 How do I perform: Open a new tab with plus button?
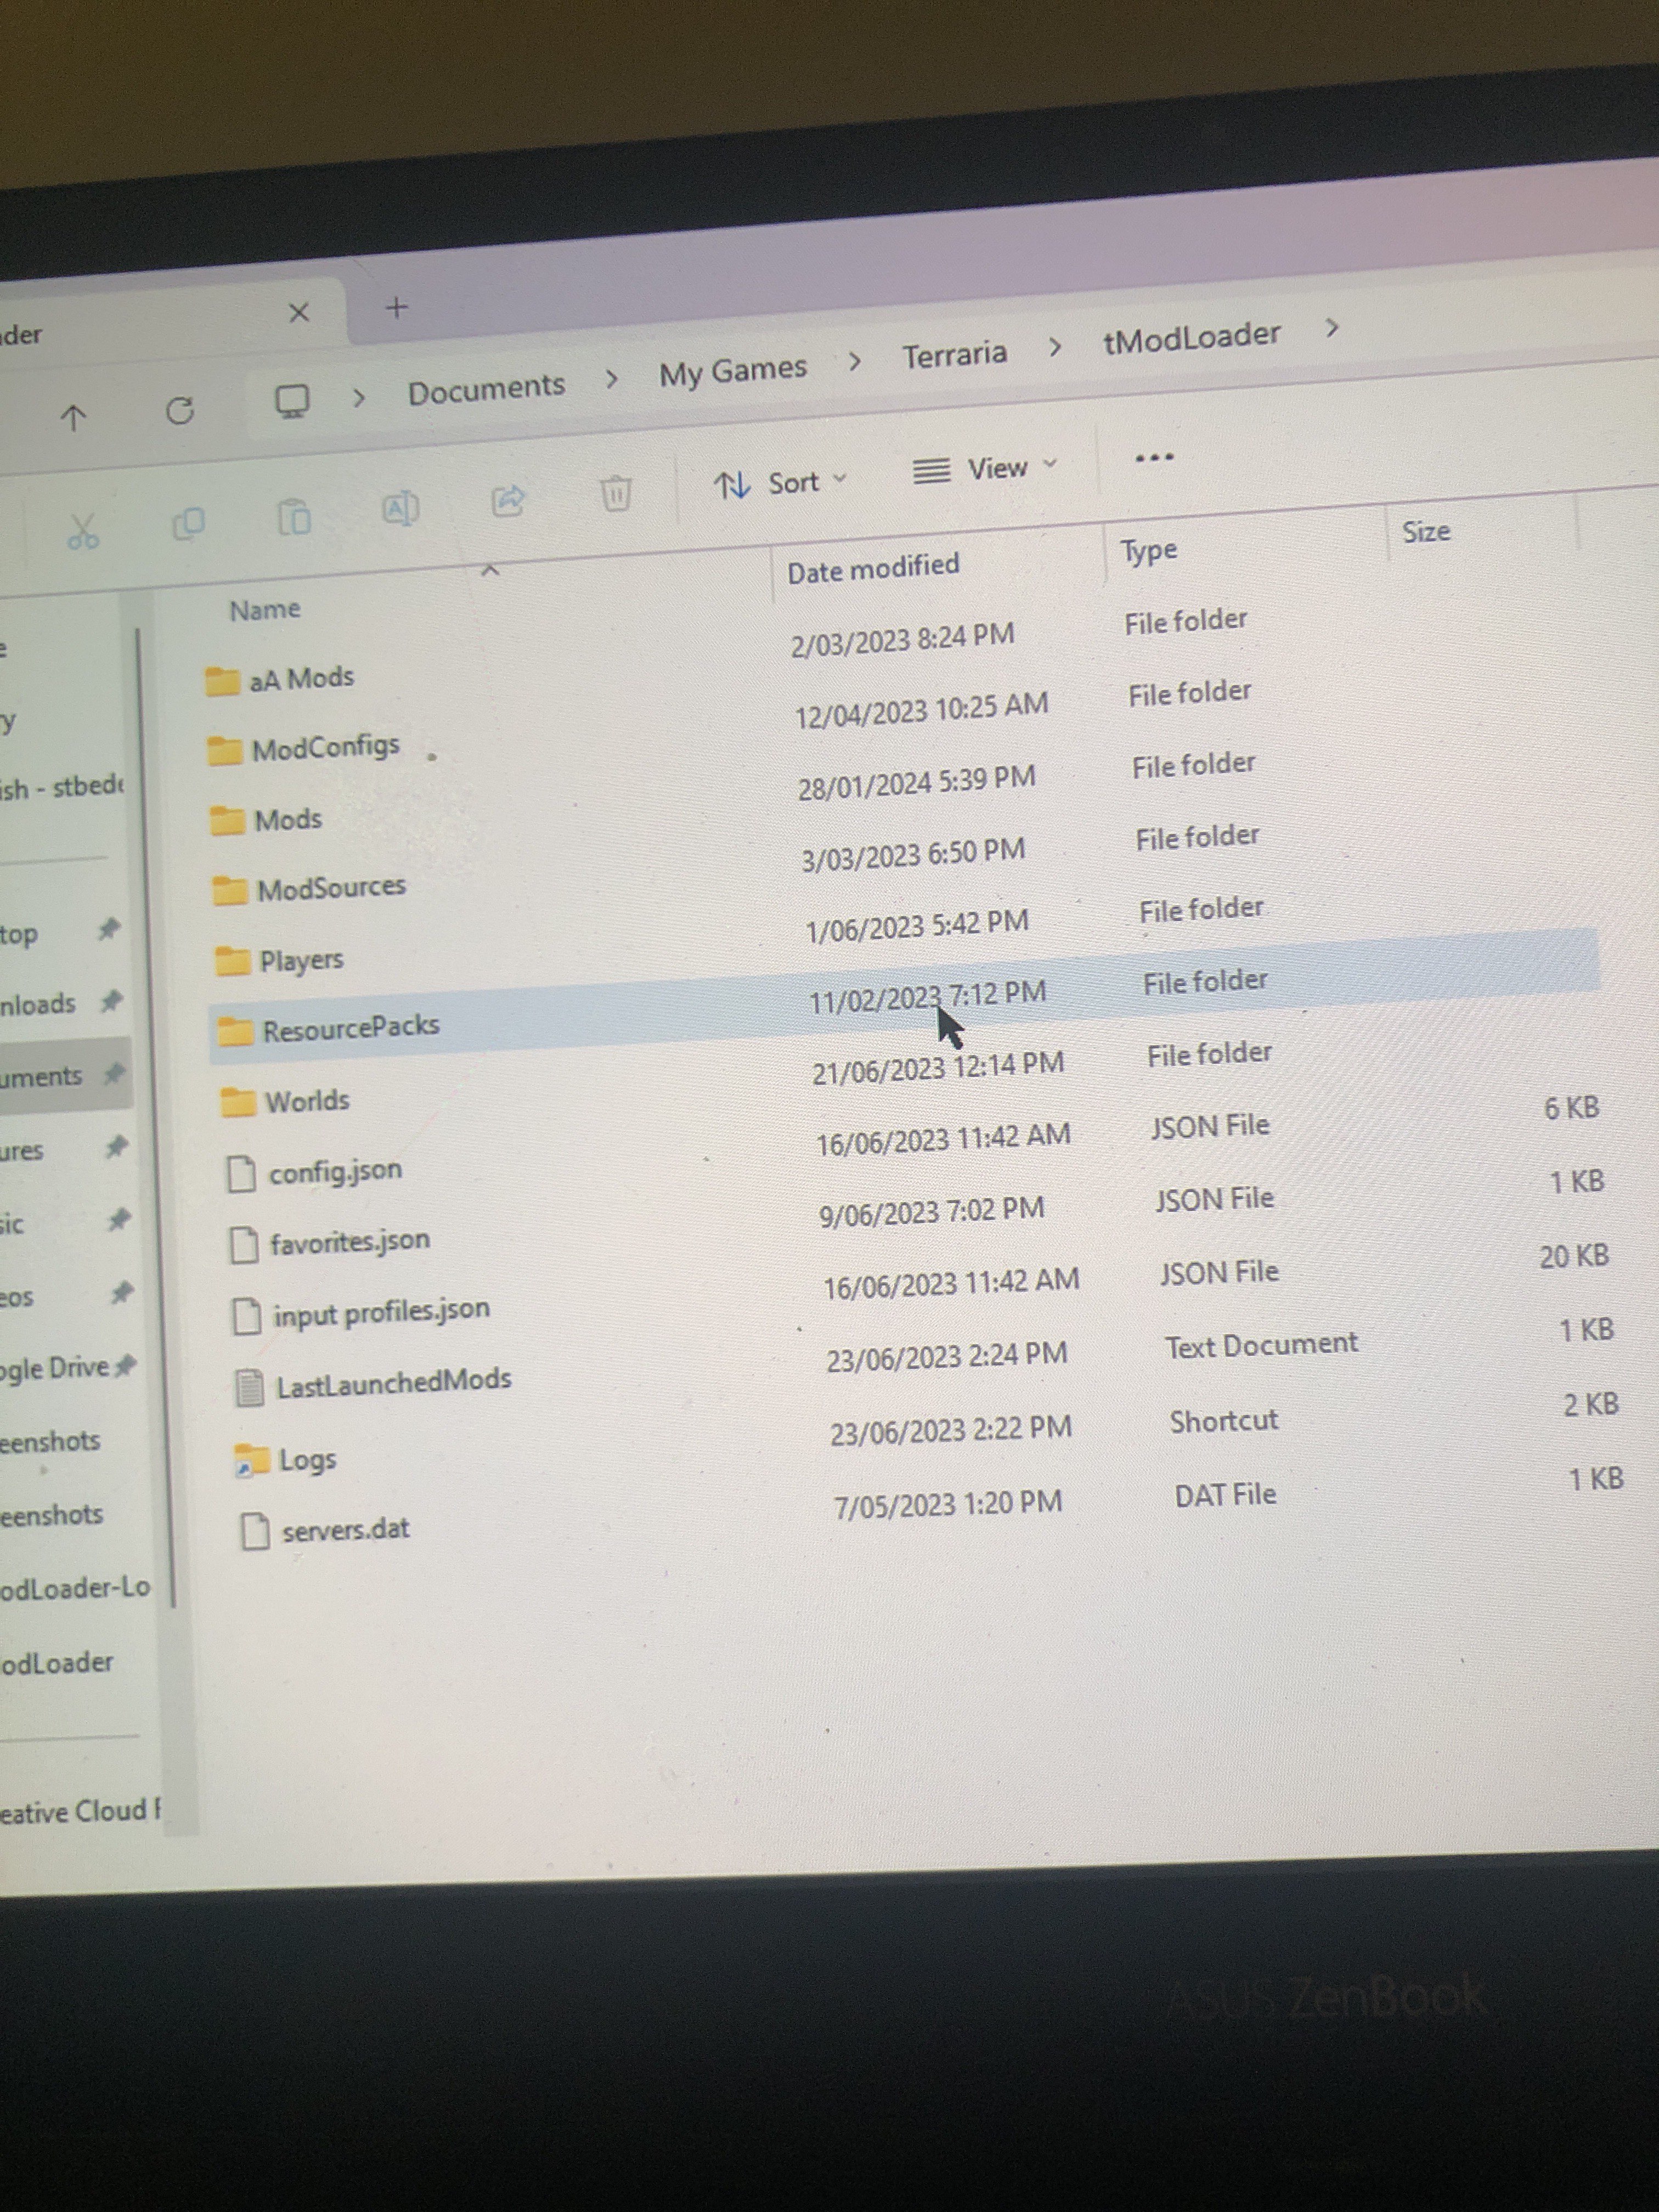click(397, 307)
